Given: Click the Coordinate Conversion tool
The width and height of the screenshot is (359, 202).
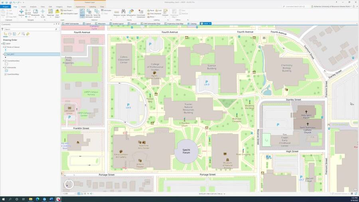Looking at the screenshot, I should pos(141,13).
